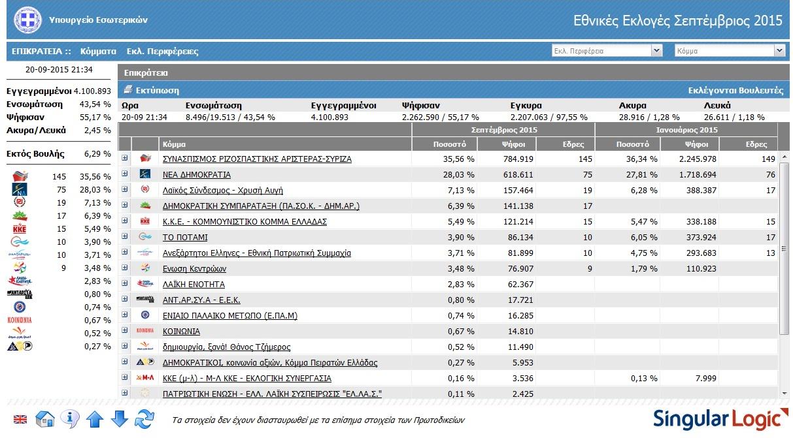The width and height of the screenshot is (793, 438).
Task: Go to the home page via house icon
Action: click(x=44, y=418)
